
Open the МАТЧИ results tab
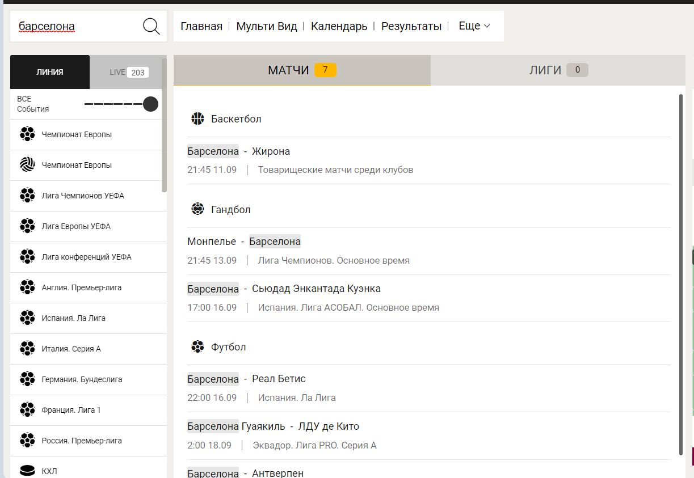click(x=302, y=70)
